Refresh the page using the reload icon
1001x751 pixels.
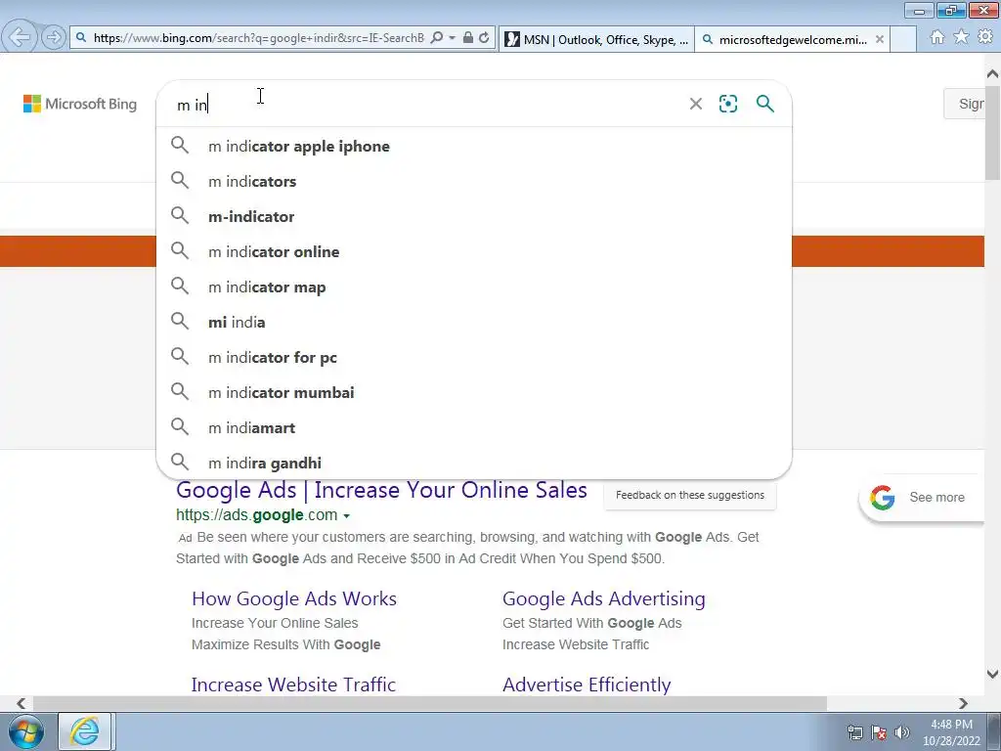[x=484, y=38]
